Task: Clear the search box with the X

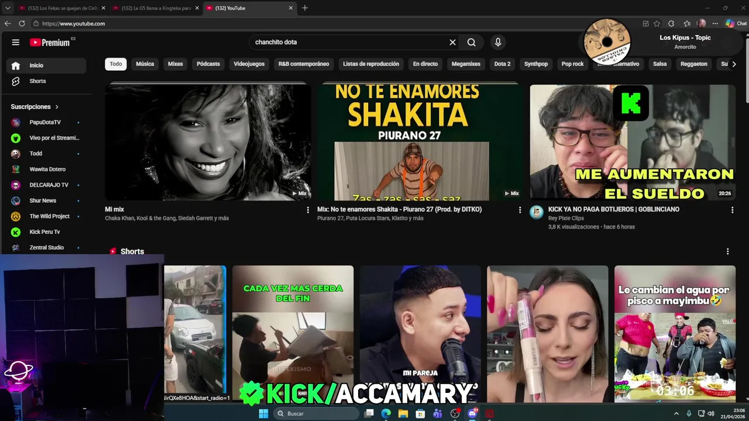Action: 452,42
